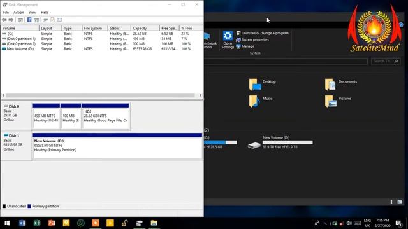Click the horizontal scrollbar track in volume list

pyautogui.click(x=100, y=95)
